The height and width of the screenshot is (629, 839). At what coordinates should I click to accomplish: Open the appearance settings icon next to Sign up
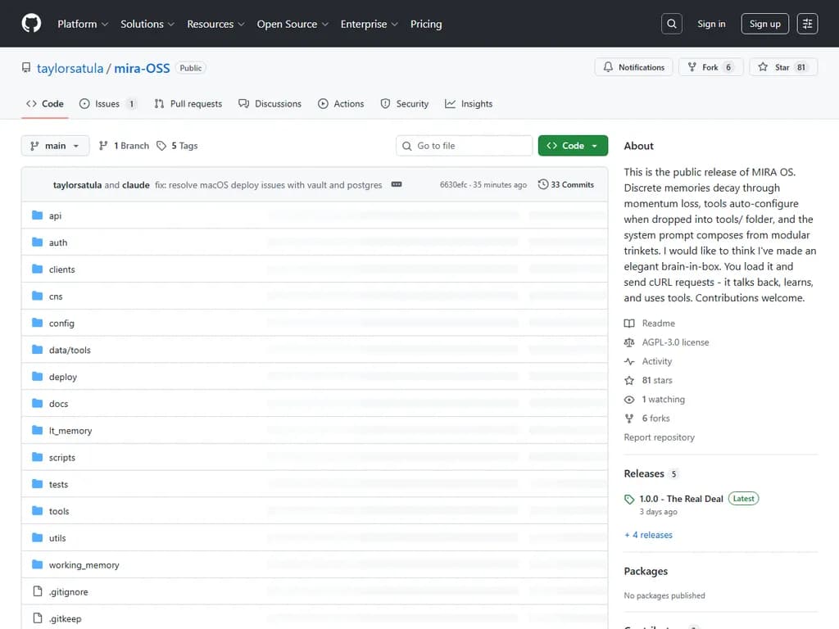point(807,24)
